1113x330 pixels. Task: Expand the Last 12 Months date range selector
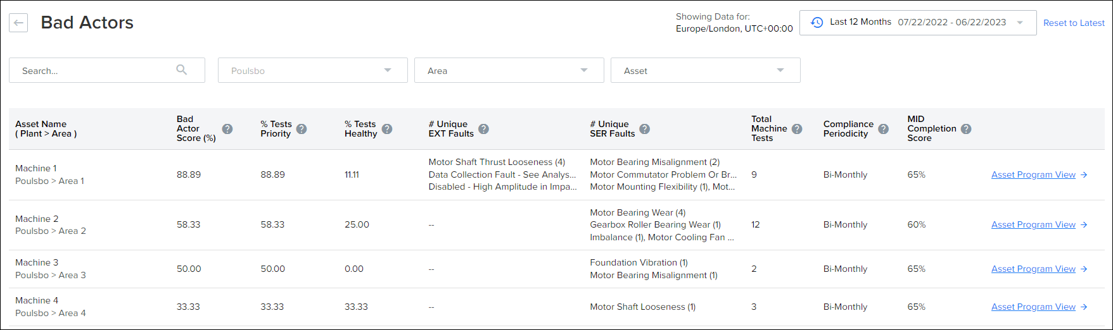[918, 23]
